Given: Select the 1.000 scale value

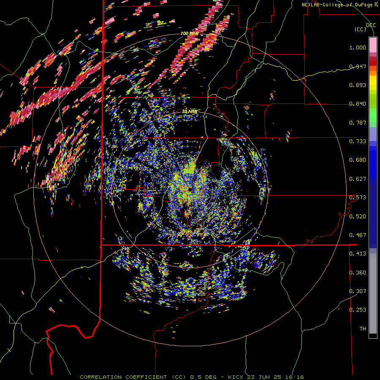Looking at the screenshot, I should pyautogui.click(x=358, y=47).
